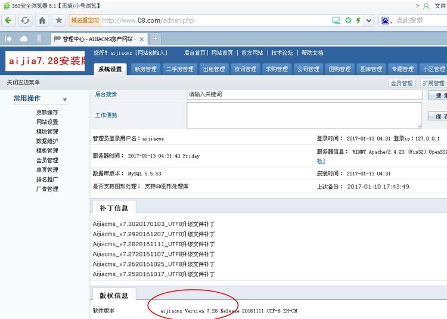447x319 pixels.
Task: Open the 文件 browser menu
Action: (440, 6)
